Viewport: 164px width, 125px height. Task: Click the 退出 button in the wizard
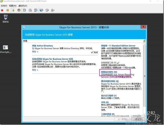click(138, 119)
